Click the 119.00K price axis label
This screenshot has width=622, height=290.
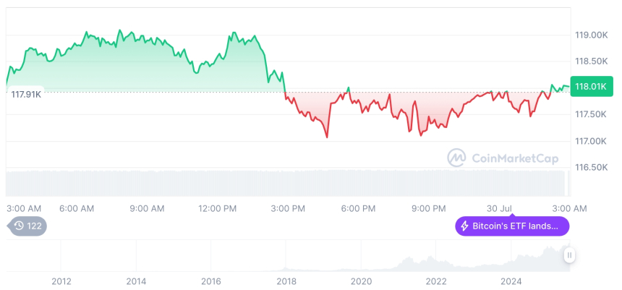point(590,35)
